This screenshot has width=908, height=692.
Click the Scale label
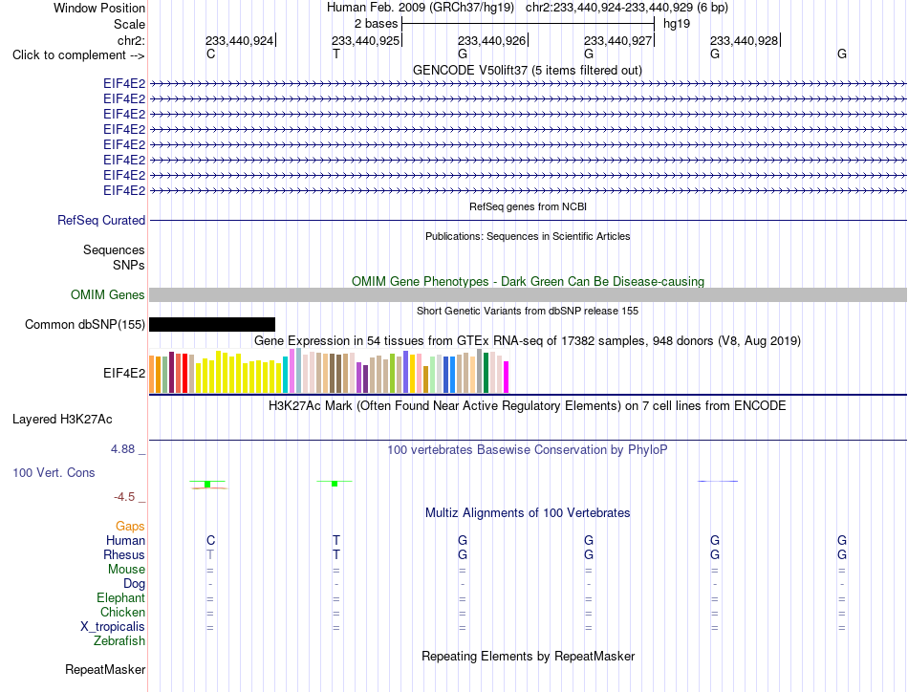129,24
